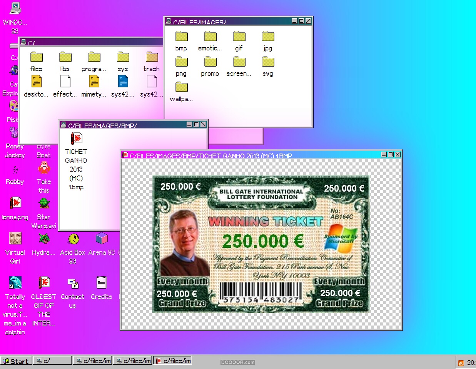Open the programs folder in C:/ window

pos(94,57)
